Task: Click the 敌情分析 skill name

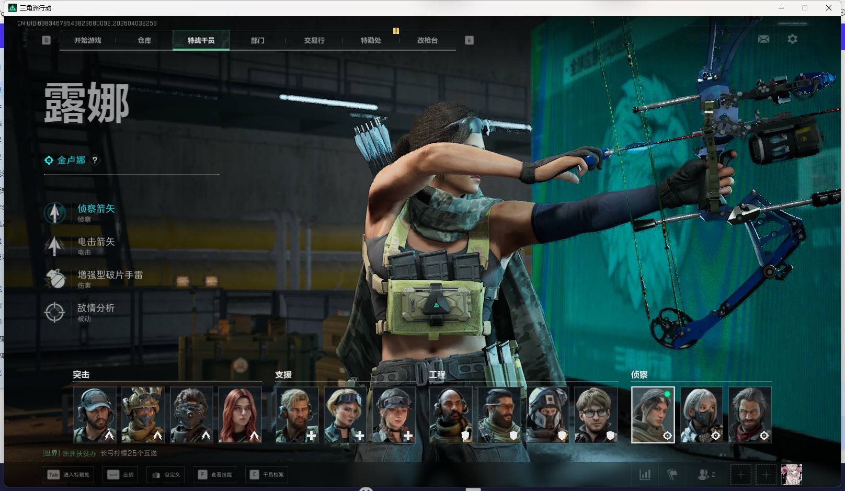Action: tap(96, 308)
